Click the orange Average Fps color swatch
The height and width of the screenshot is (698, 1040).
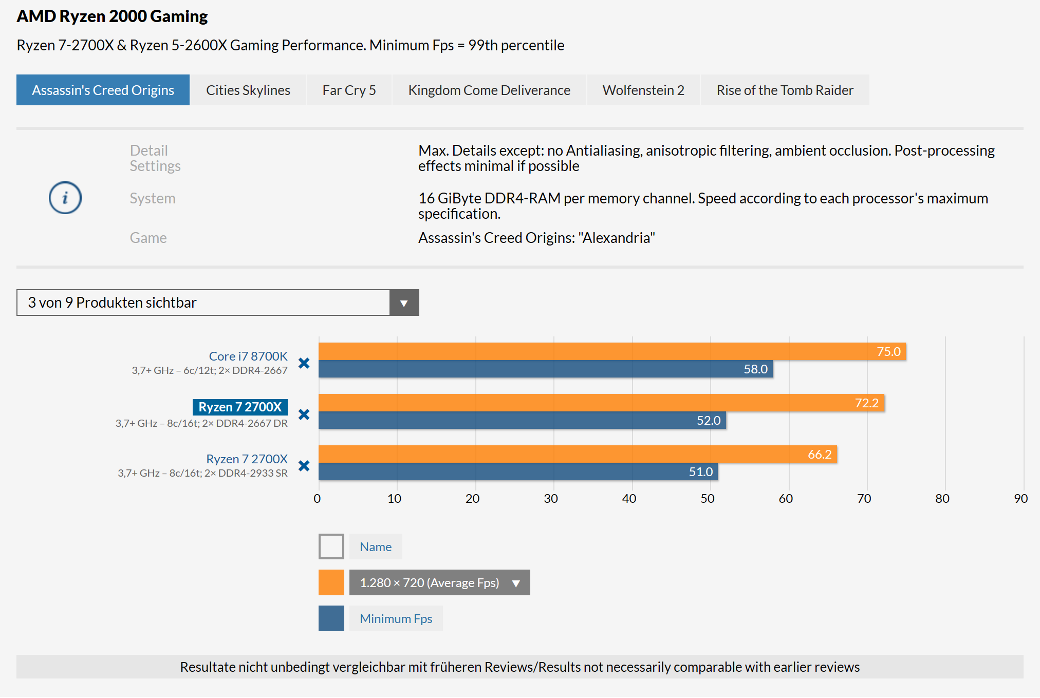point(331,582)
